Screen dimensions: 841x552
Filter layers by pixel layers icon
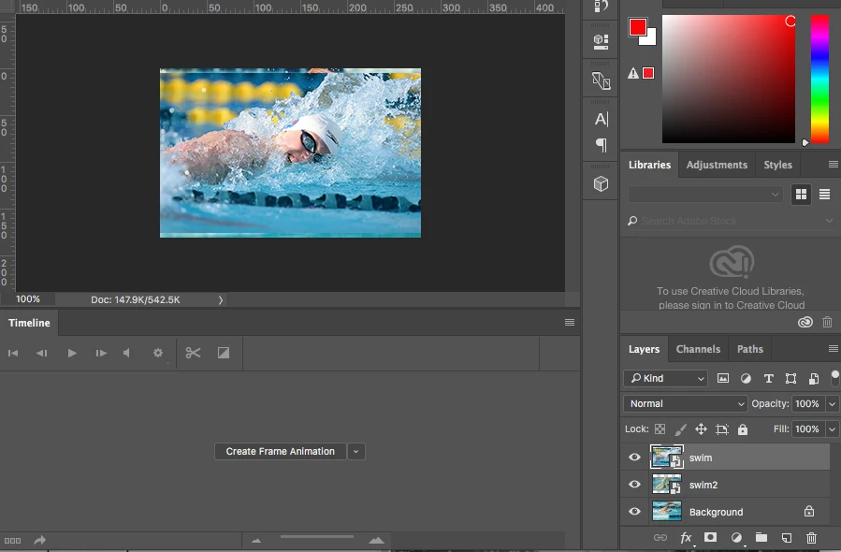click(x=723, y=378)
